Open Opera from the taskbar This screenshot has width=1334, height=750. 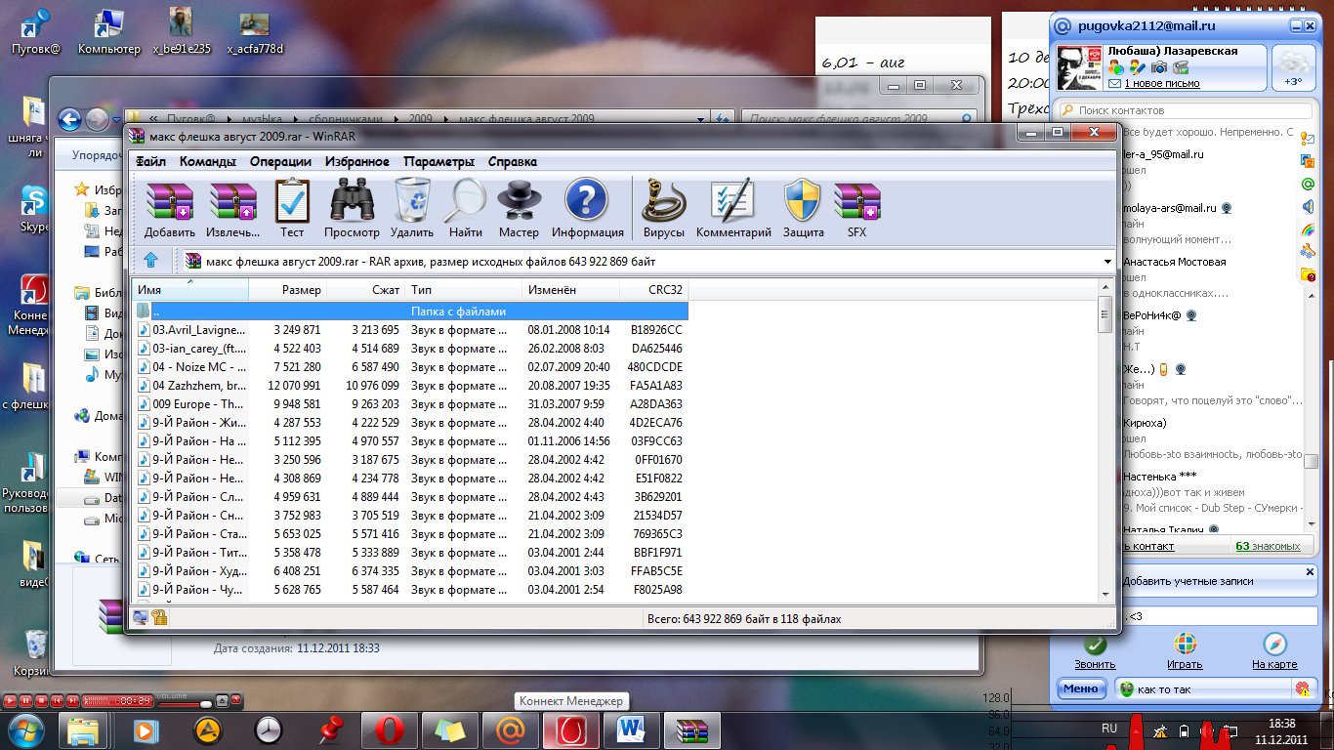tap(389, 729)
